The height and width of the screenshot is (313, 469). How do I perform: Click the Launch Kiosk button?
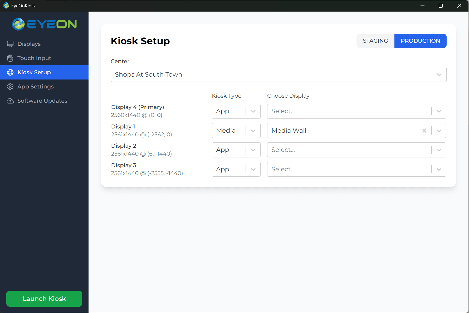(44, 299)
